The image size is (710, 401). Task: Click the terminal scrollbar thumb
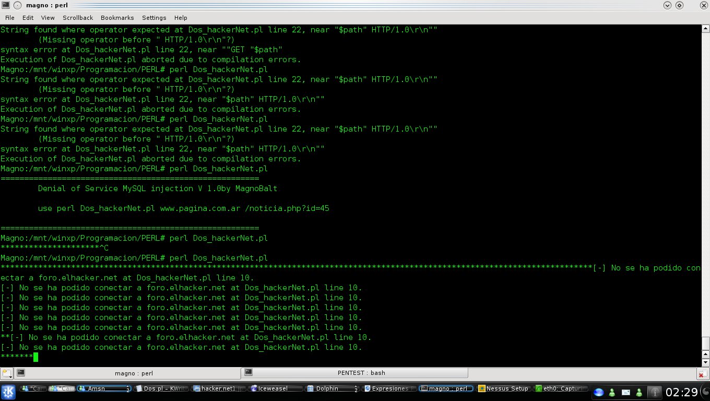click(705, 343)
